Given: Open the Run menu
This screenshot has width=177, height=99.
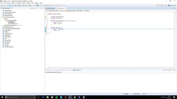Looking at the screenshot, I should (x=33, y=3).
